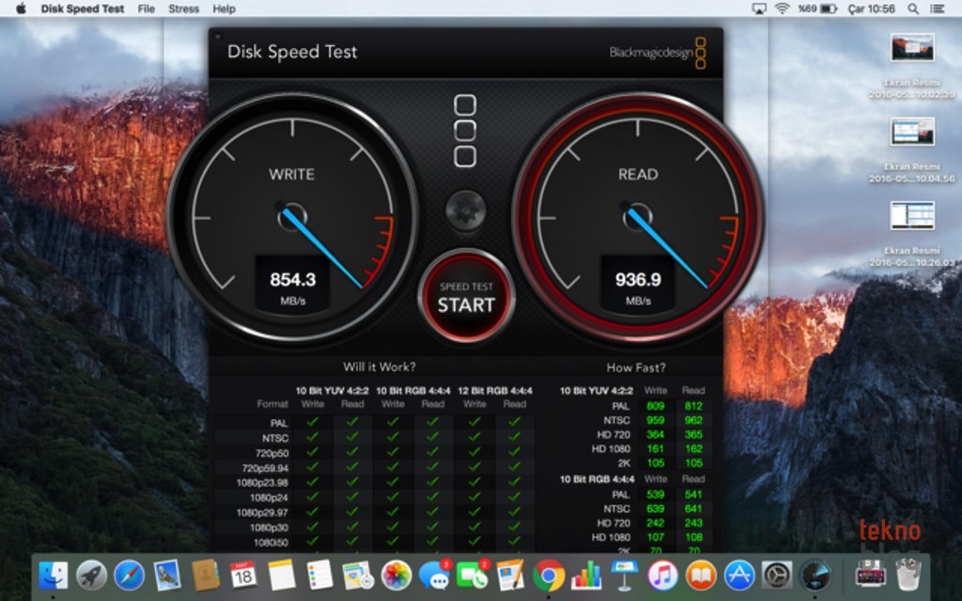
Task: Click the HD 720 write value 364
Action: tap(655, 434)
